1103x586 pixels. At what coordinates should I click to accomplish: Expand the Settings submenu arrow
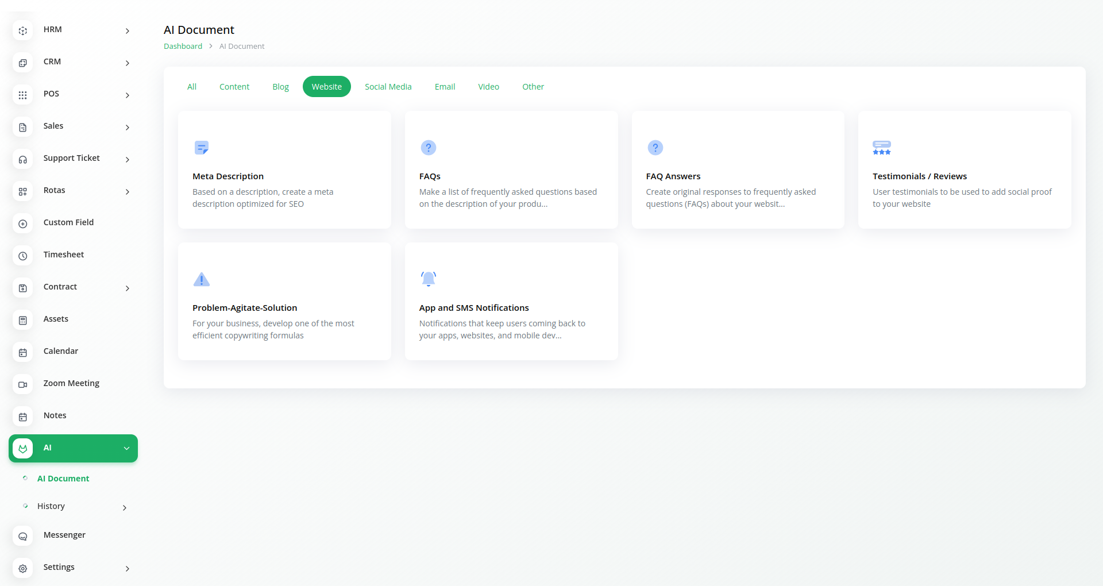coord(127,569)
